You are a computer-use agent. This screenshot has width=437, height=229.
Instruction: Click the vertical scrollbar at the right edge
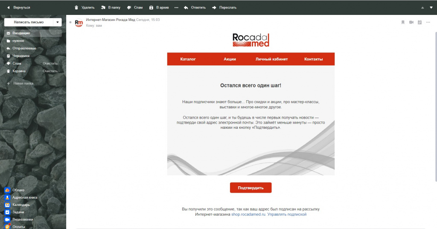(436, 106)
